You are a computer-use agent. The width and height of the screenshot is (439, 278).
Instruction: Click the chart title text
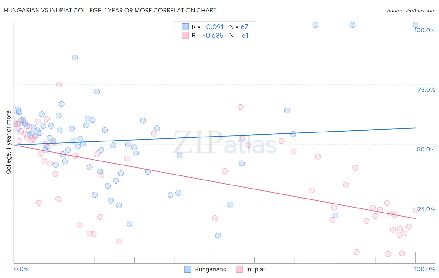click(110, 10)
